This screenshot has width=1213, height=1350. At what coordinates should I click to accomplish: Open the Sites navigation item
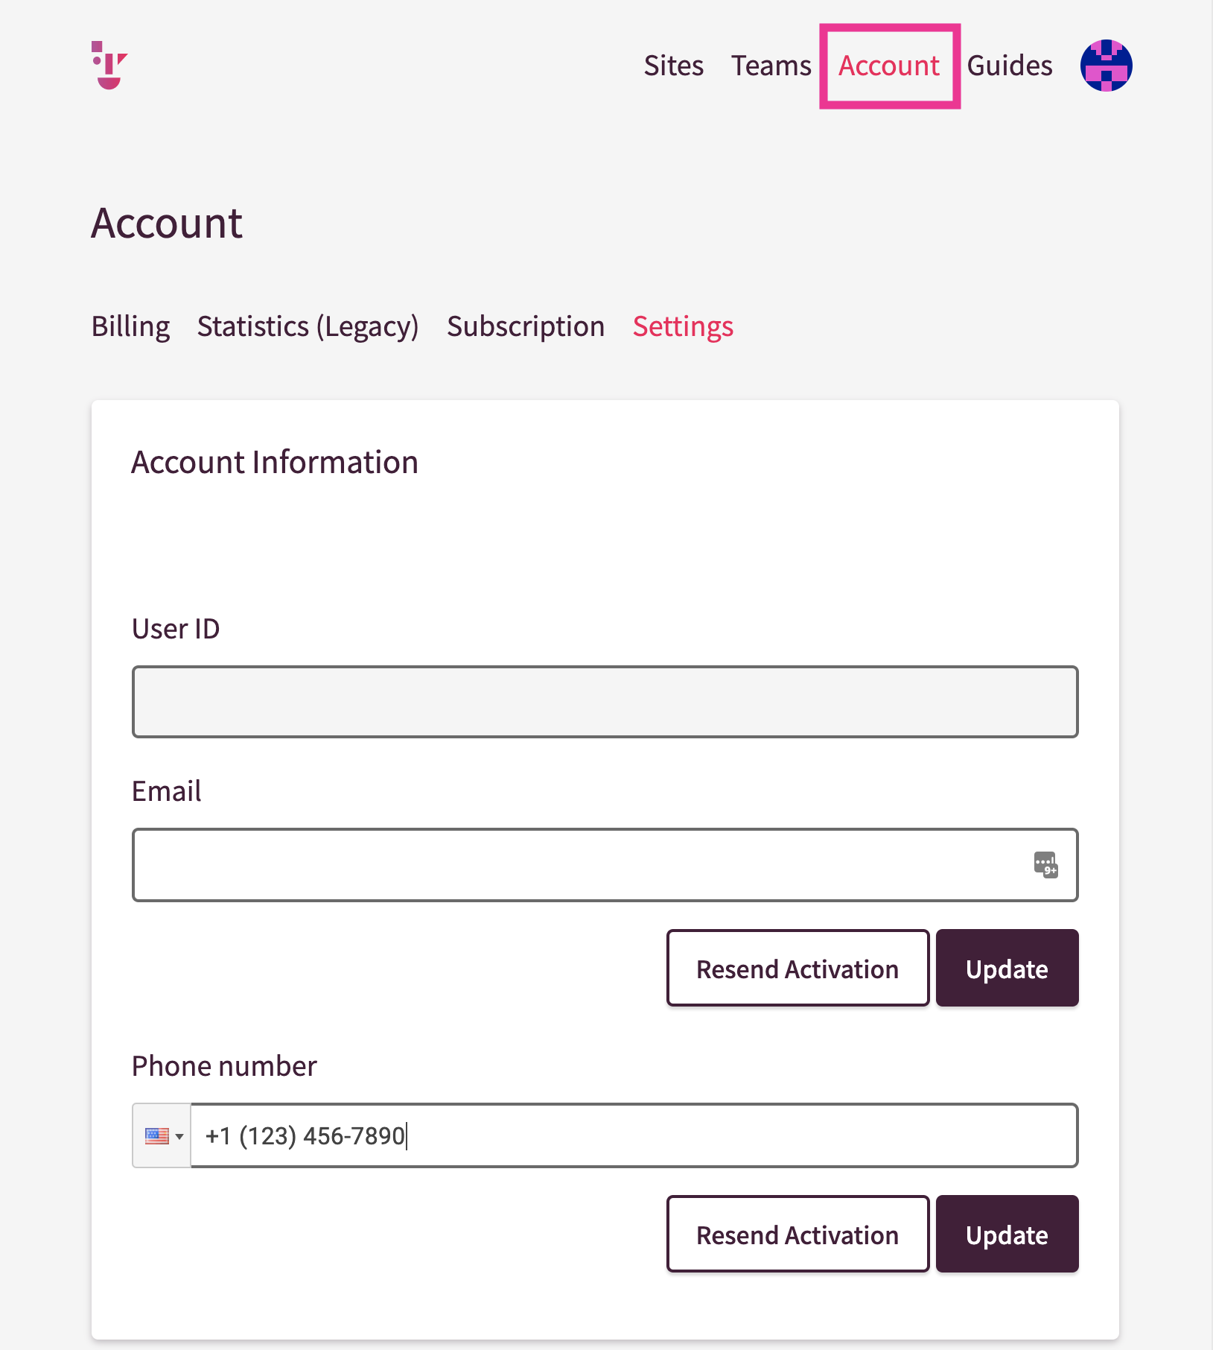point(673,66)
